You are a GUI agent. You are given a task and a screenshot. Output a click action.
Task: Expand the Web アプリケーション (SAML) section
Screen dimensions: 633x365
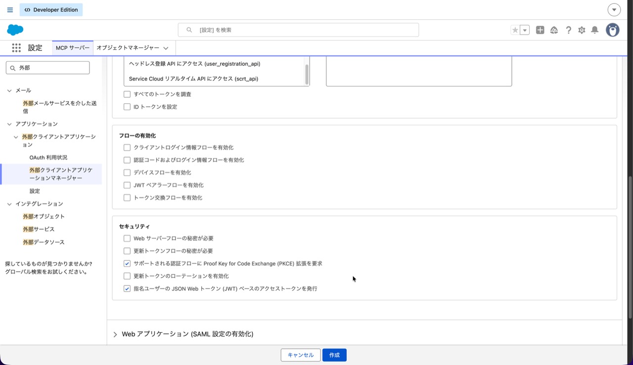pos(115,334)
